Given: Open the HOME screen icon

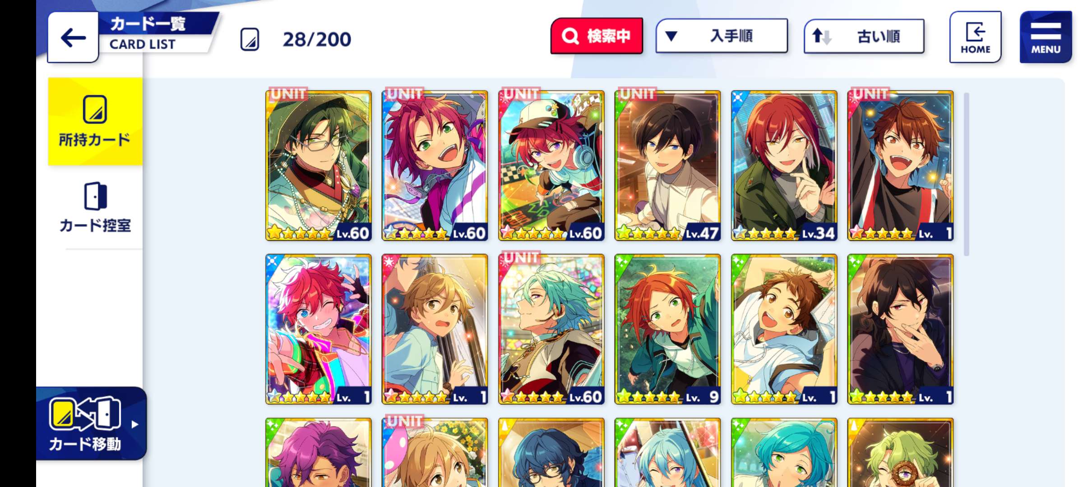Looking at the screenshot, I should click(975, 37).
